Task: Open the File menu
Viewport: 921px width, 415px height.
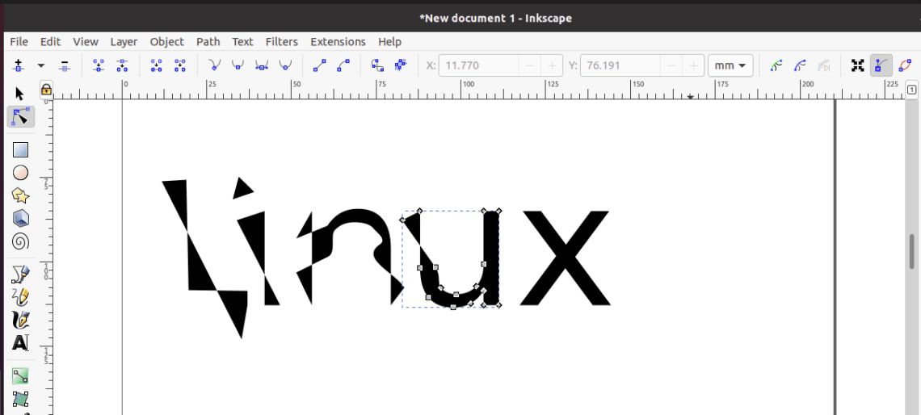Action: click(19, 42)
